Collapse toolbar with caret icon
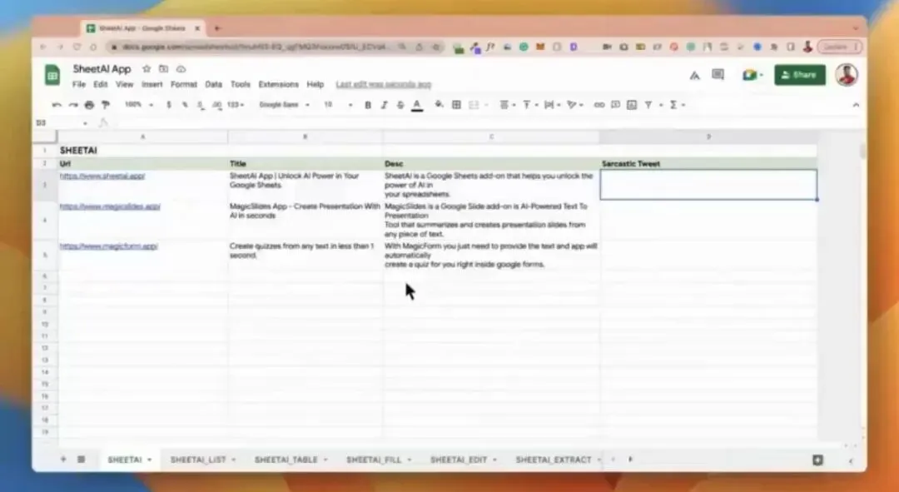Viewport: 899px width, 492px height. point(856,105)
